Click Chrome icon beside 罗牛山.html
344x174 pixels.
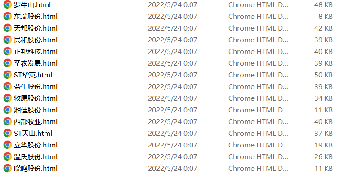click(8, 4)
